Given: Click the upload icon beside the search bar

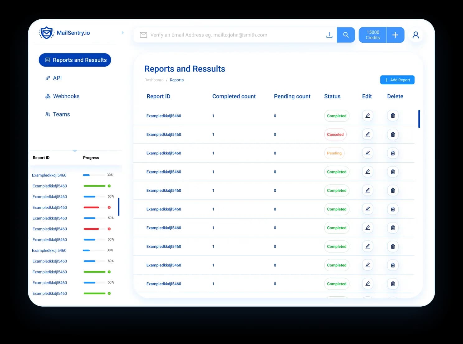Looking at the screenshot, I should pos(329,35).
